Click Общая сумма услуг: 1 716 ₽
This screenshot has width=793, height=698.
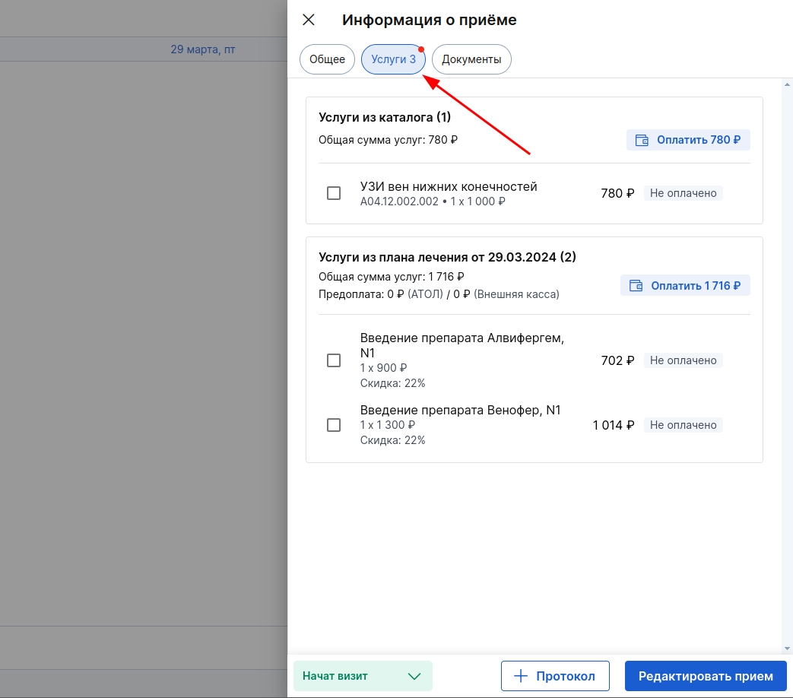pyautogui.click(x=391, y=277)
